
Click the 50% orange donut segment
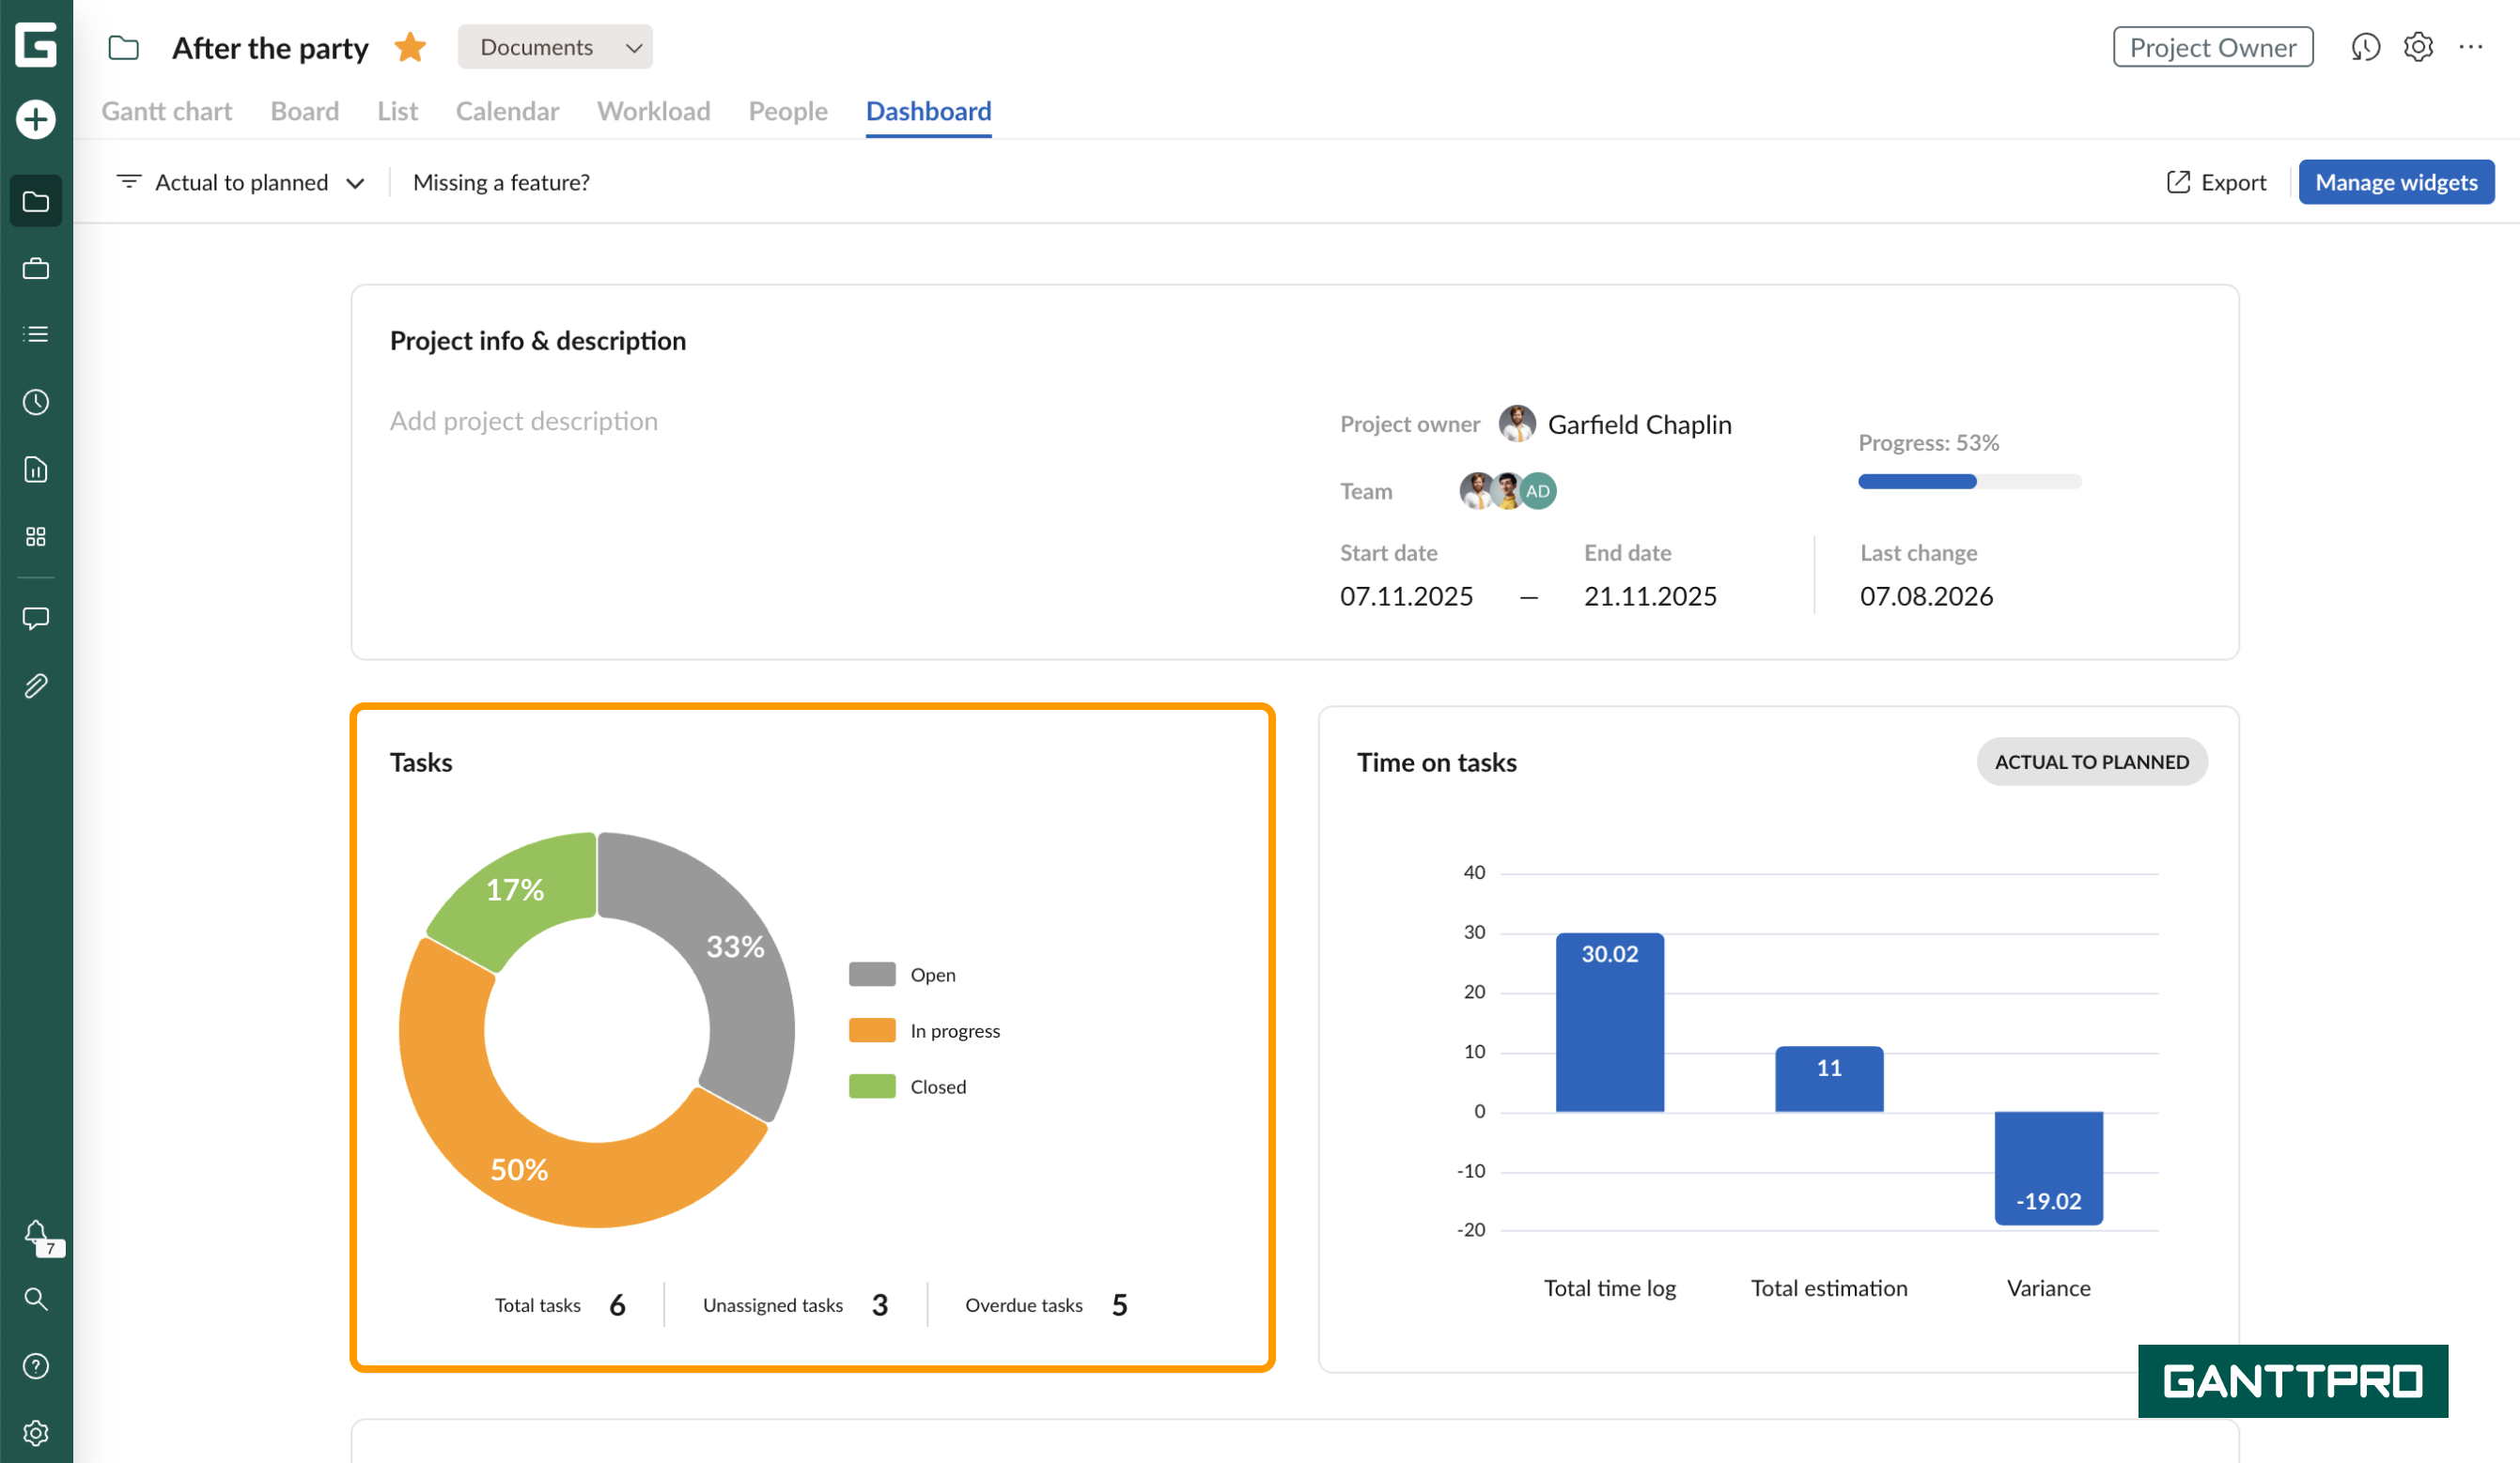[x=520, y=1167]
